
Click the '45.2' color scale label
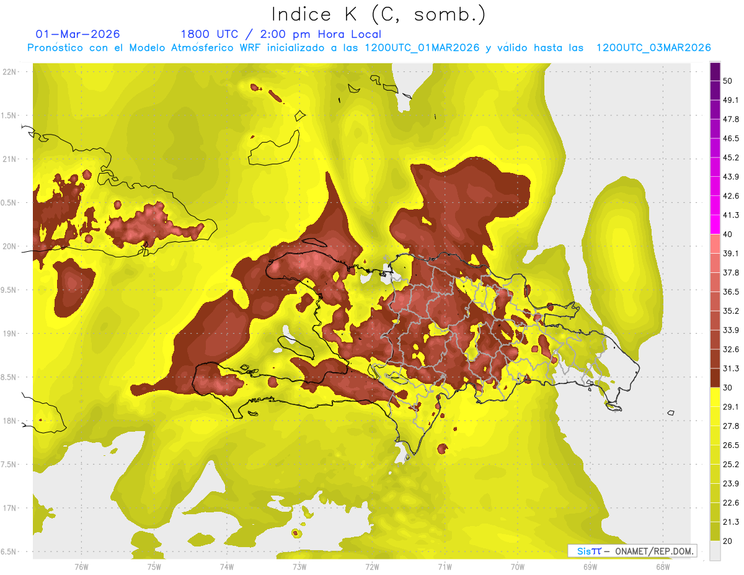(730, 158)
